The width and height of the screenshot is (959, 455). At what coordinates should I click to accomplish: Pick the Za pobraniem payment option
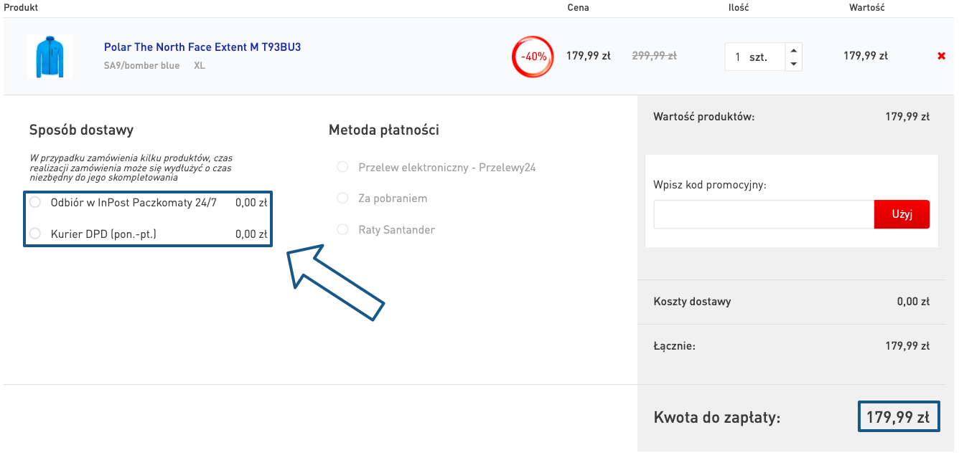(x=342, y=198)
